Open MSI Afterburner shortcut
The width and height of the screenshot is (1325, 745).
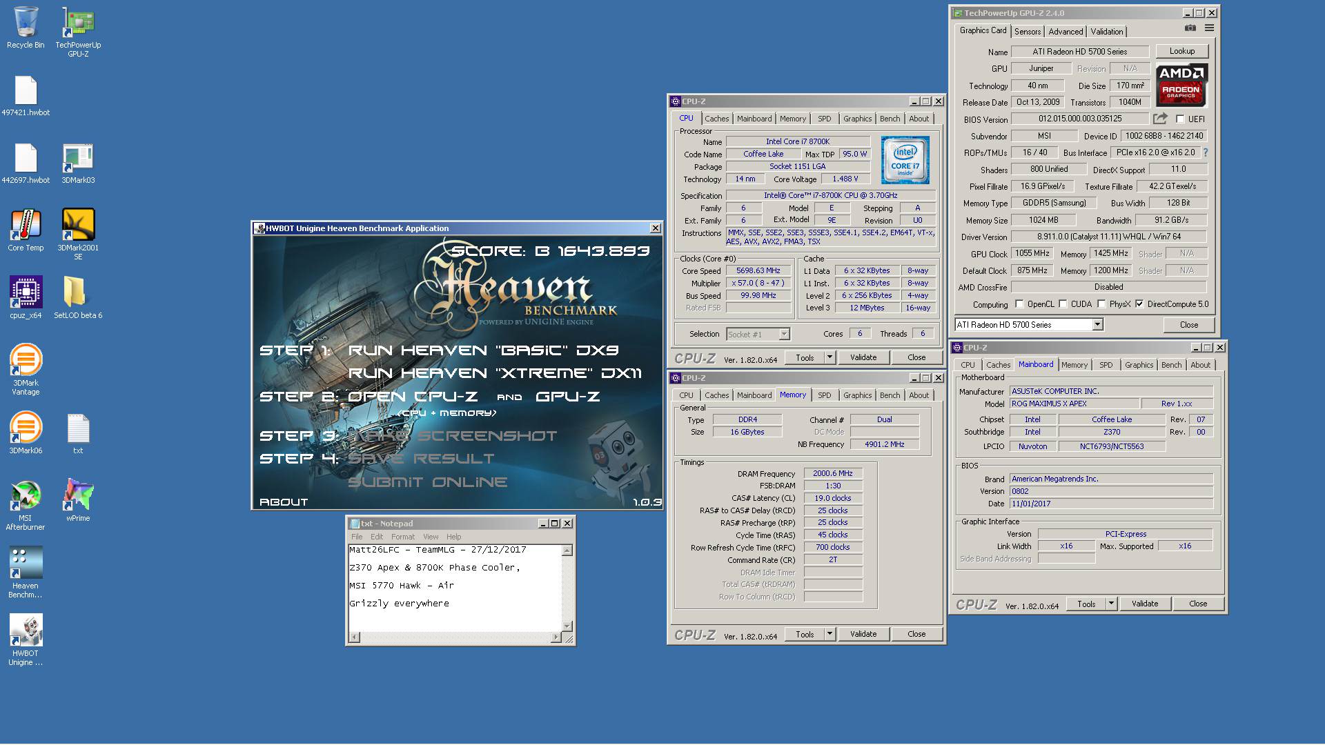point(26,505)
